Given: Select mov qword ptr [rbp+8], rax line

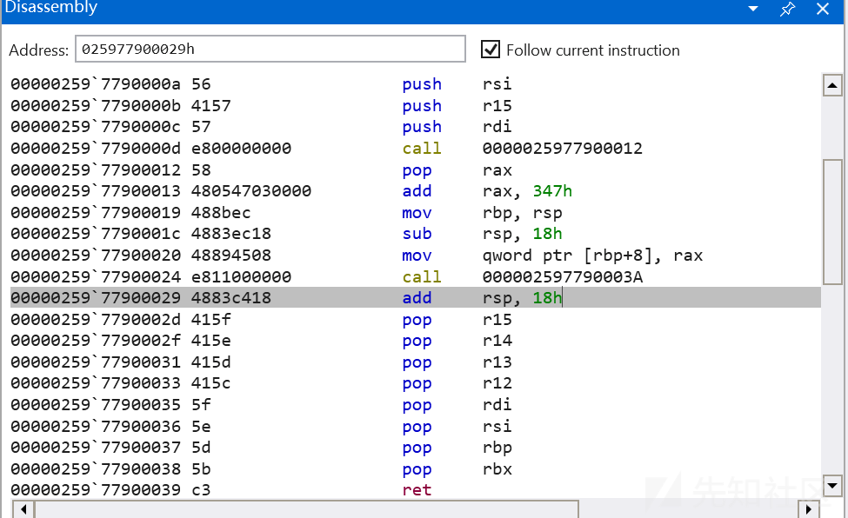Looking at the screenshot, I should (416, 256).
